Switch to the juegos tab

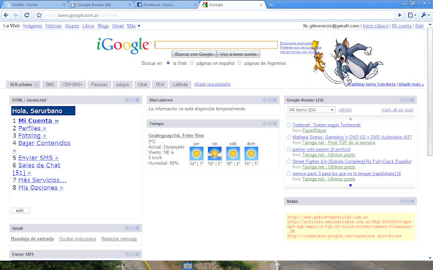(122, 85)
